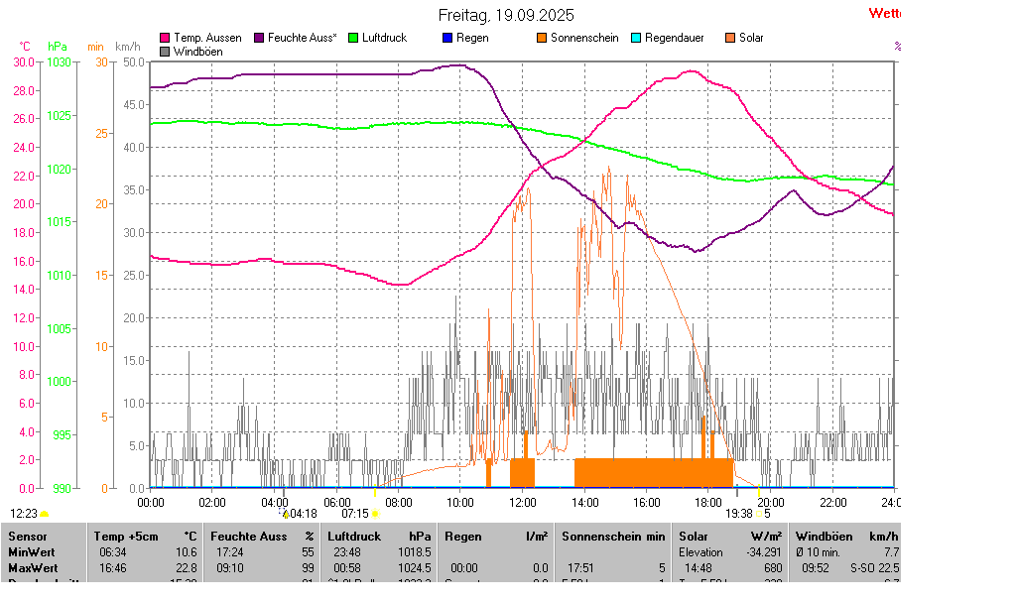
Task: Click the date title Freitag, 19.09.2025
Action: (506, 15)
